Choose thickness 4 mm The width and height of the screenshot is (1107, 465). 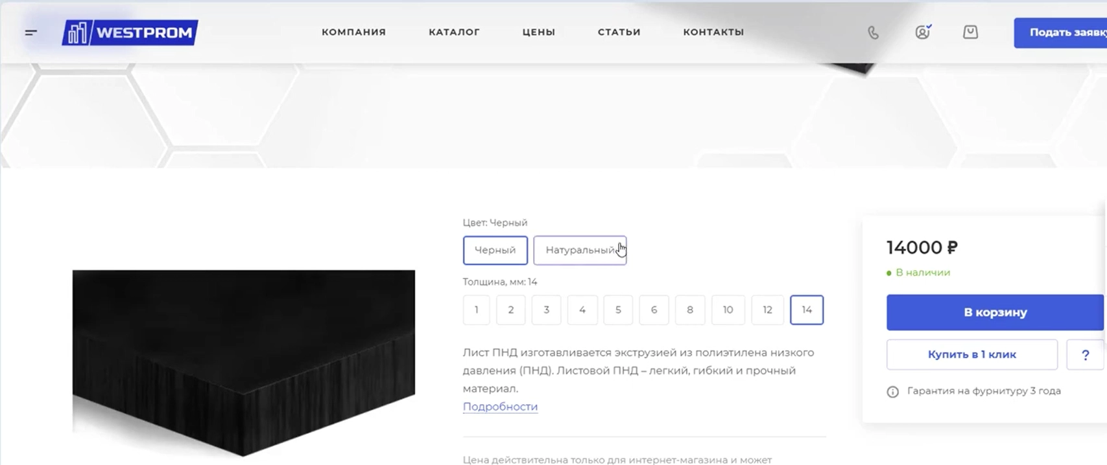click(582, 310)
